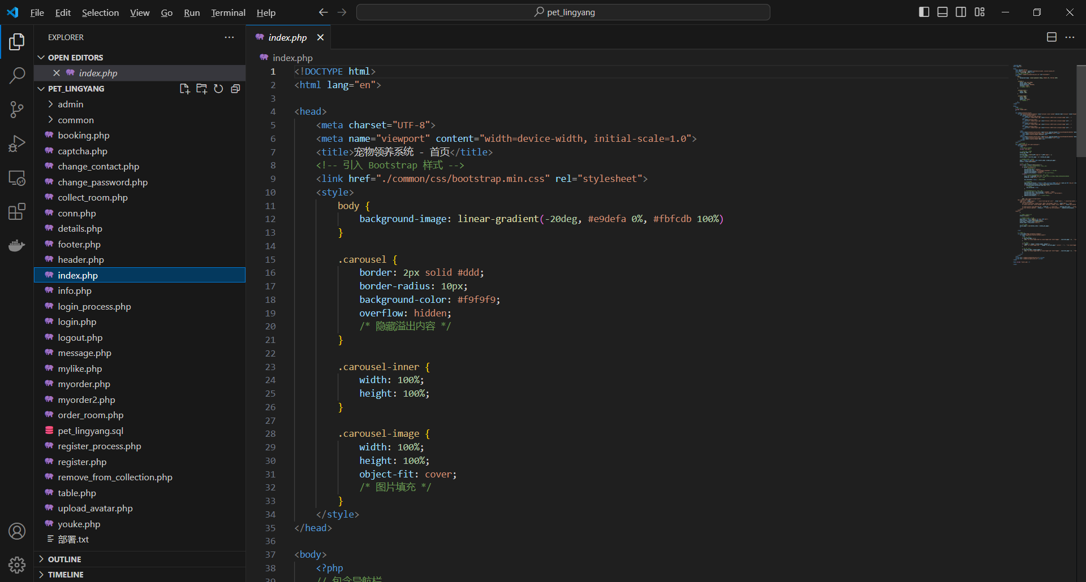Customize editor layout
The width and height of the screenshot is (1086, 582).
pos(980,12)
